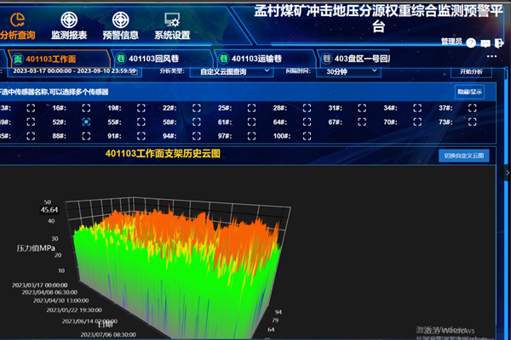Screen dimensions: 511x340
Task: Tick the sensor 100# checkbox
Action: pyautogui.click(x=307, y=136)
